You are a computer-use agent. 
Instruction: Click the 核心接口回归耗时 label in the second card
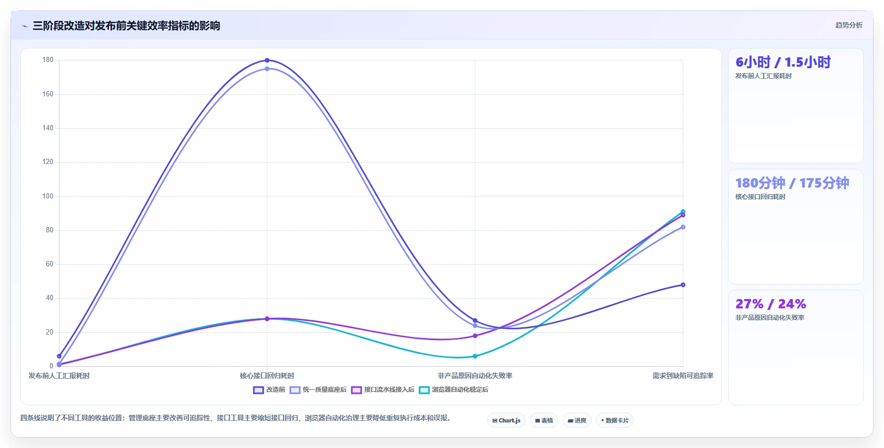pos(760,197)
